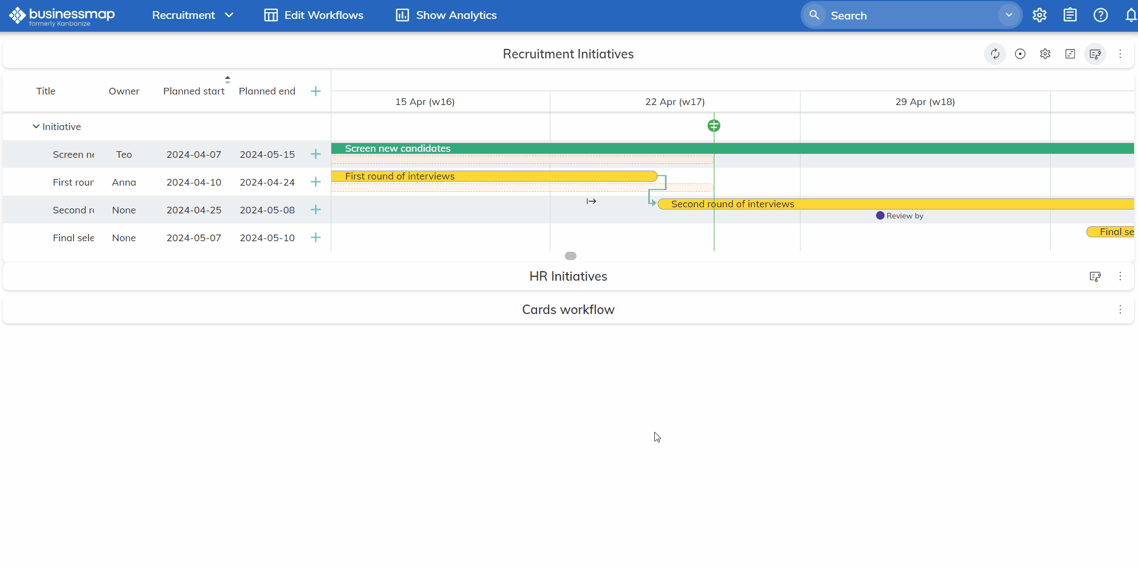The width and height of the screenshot is (1138, 568).
Task: Click owner Anna
Action: 124,182
